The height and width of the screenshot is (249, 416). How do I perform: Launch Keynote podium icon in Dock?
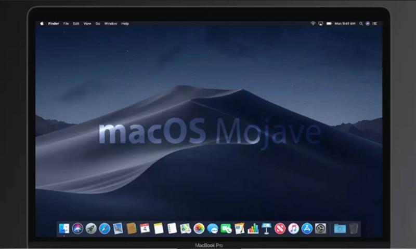tap(266, 229)
